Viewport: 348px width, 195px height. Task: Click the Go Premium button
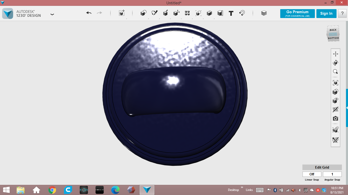point(297,14)
